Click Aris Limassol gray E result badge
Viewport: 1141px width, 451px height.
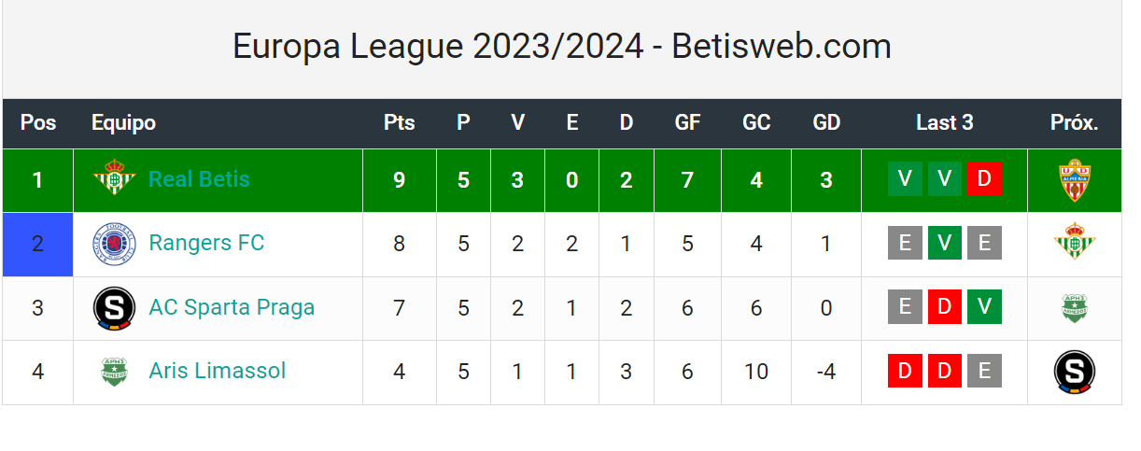click(x=984, y=372)
